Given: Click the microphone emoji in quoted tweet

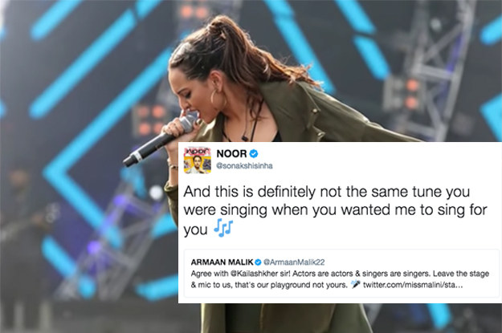Looking at the screenshot, I should point(355,284).
